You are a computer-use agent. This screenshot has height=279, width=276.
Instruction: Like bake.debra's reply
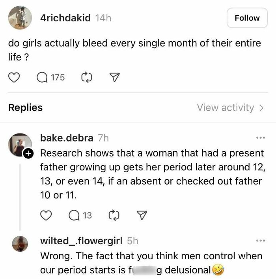coord(47,215)
